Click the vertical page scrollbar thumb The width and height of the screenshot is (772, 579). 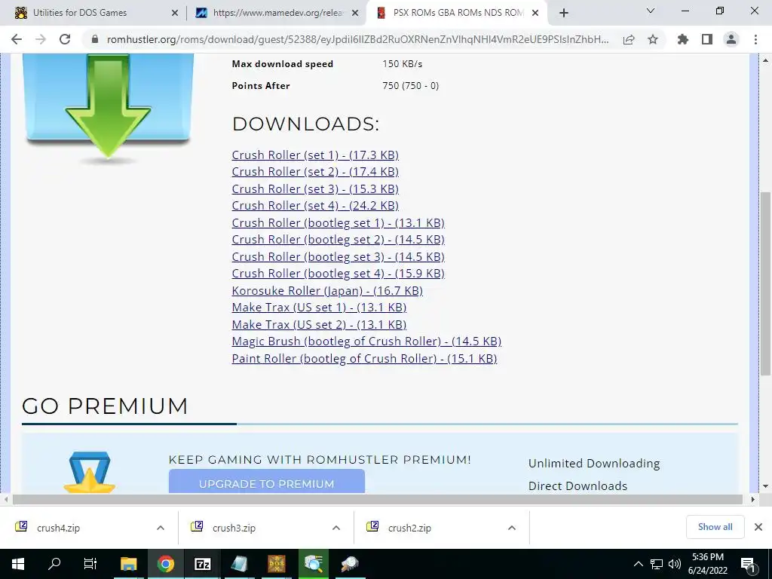click(765, 283)
